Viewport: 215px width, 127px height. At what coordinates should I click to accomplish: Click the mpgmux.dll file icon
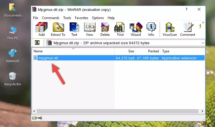pos(35,58)
